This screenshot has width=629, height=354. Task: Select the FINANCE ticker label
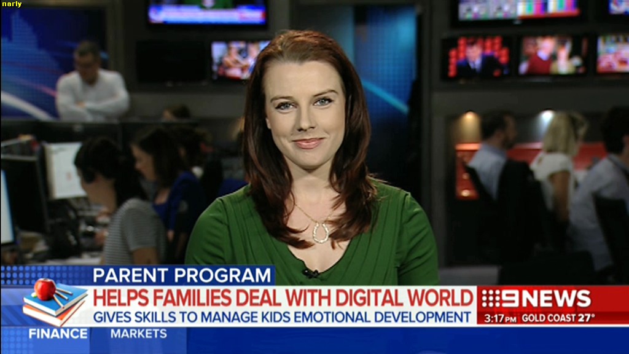(x=58, y=334)
